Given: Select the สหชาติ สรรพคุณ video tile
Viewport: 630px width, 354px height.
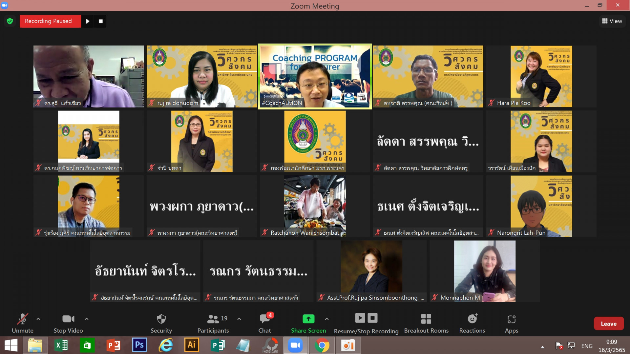Looking at the screenshot, I should pyautogui.click(x=428, y=76).
